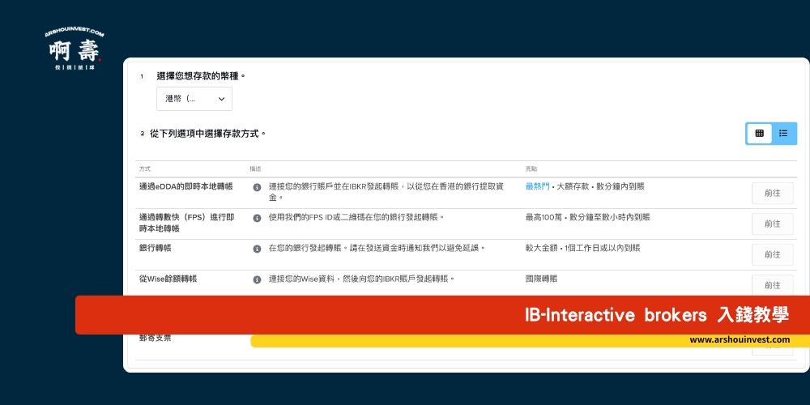This screenshot has width=810, height=405.
Task: Click the 郵寄支票 method name
Action: click(x=155, y=339)
